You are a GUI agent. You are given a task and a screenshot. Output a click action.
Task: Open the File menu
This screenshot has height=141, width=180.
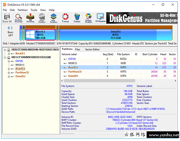click(5, 10)
